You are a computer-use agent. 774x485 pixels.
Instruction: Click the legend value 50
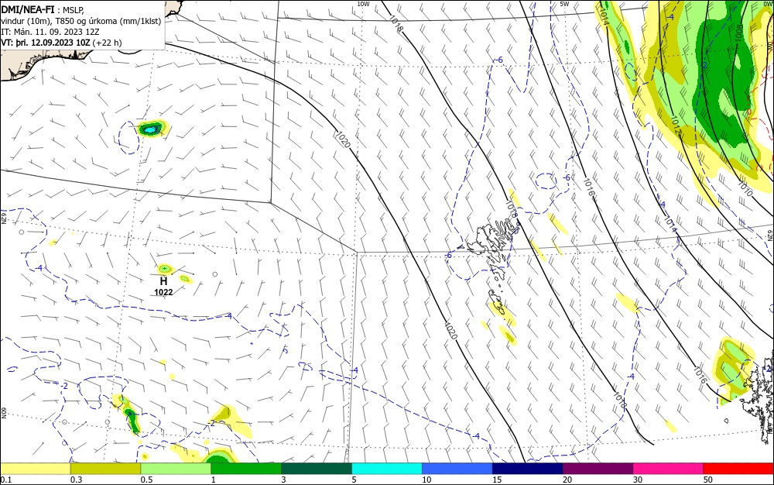tap(708, 480)
